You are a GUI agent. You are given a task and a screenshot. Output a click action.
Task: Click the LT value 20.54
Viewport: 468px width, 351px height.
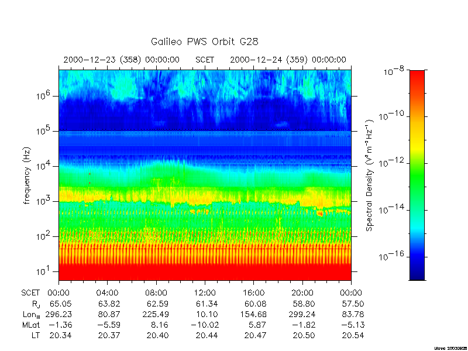pos(353,335)
